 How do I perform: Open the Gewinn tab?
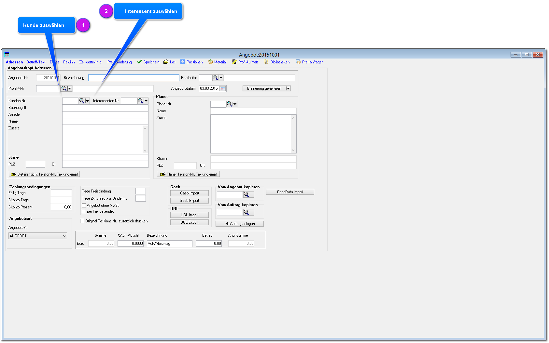(69, 62)
